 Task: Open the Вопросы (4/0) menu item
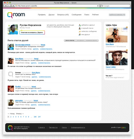63,15
